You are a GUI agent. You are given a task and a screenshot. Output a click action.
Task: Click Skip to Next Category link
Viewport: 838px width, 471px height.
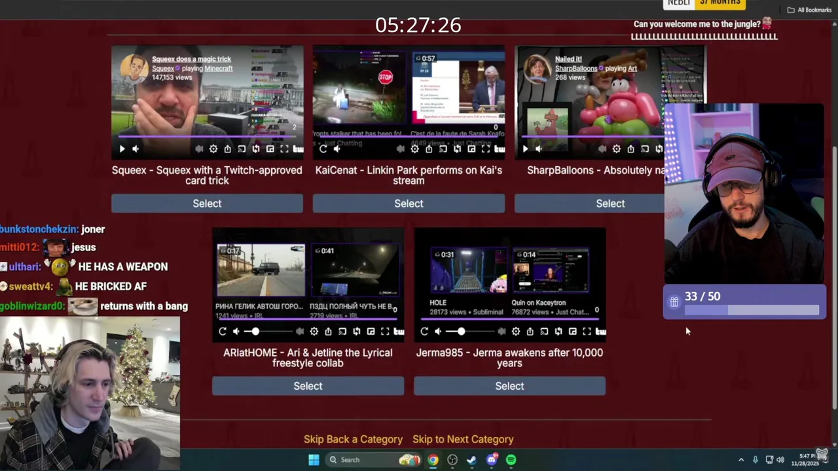(463, 440)
